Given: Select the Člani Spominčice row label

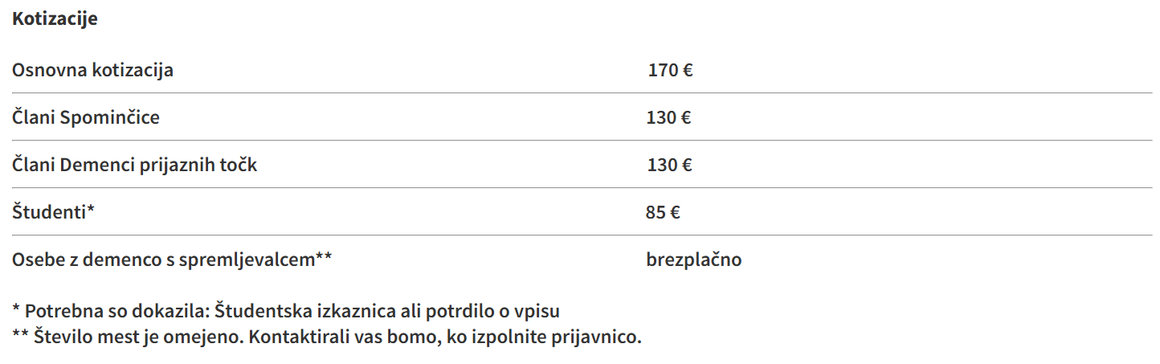Looking at the screenshot, I should (86, 117).
